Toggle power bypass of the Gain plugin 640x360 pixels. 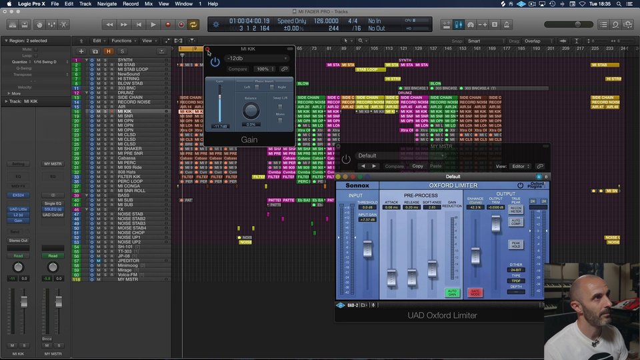point(215,62)
